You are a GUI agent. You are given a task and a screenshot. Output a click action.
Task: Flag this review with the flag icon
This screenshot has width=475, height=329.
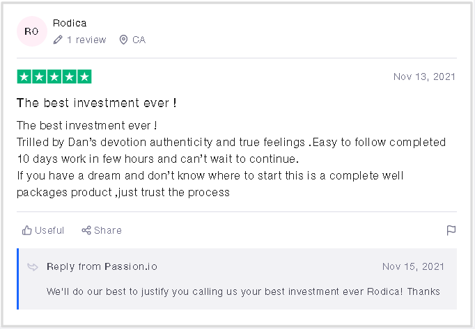[x=451, y=230]
